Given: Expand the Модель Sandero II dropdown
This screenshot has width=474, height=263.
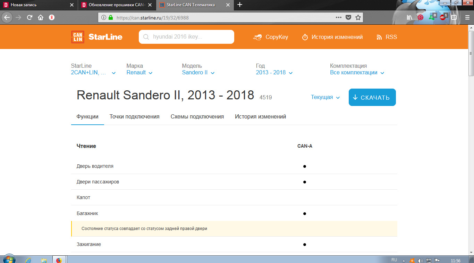Looking at the screenshot, I should point(198,73).
